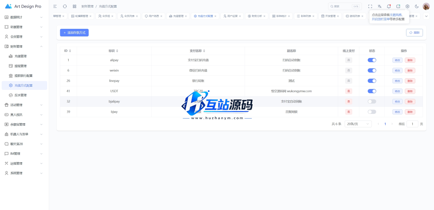Open the notification bell
Viewport: 434px width, 210px height.
[x=389, y=6]
